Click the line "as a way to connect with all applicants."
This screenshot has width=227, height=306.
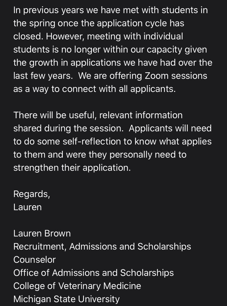point(94,89)
